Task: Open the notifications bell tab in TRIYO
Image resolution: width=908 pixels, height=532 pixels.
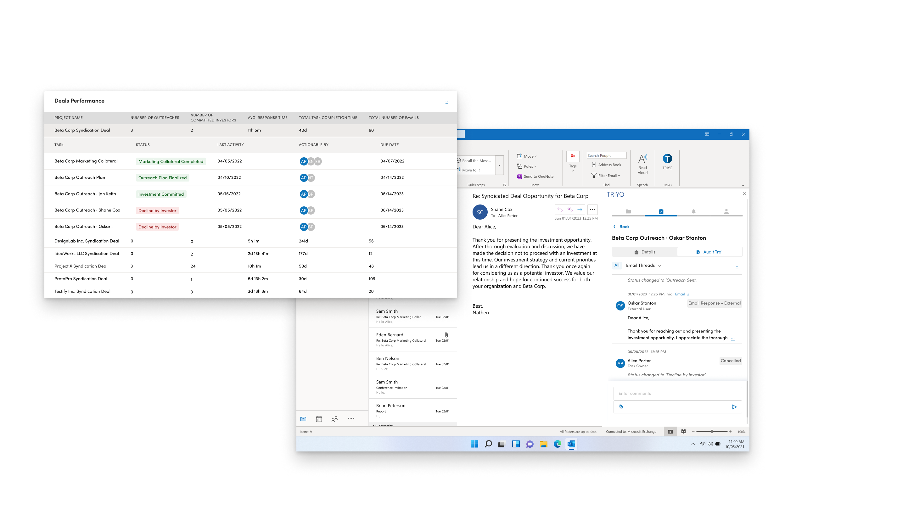Action: [x=694, y=211]
